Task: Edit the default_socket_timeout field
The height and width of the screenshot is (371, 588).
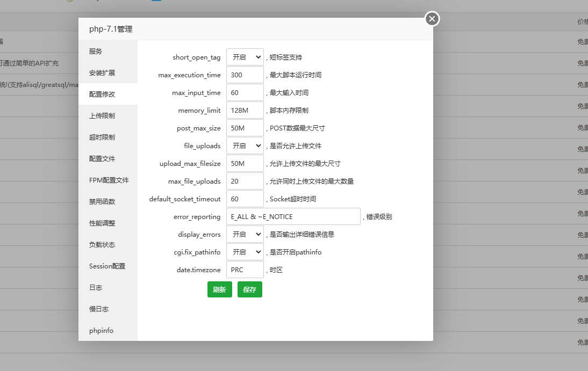Action: coord(245,199)
